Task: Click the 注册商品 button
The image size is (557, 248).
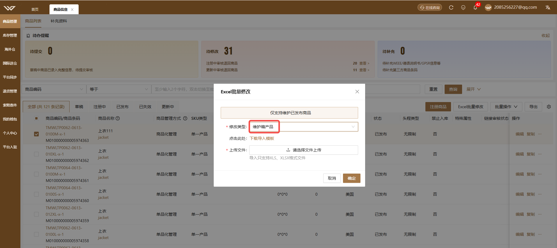Action: [x=438, y=107]
